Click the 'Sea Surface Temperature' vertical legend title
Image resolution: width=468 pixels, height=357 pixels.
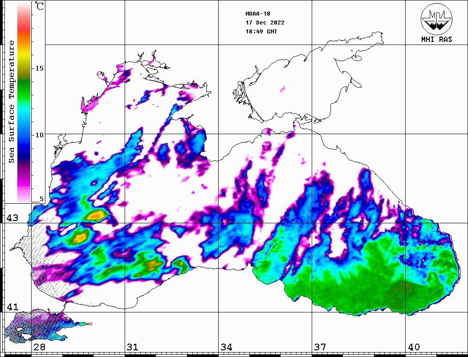[11, 102]
